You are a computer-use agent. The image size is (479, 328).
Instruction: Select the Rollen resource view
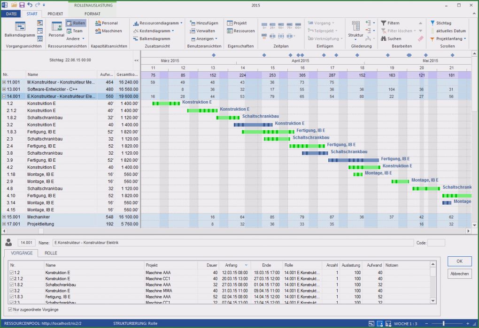click(x=76, y=23)
